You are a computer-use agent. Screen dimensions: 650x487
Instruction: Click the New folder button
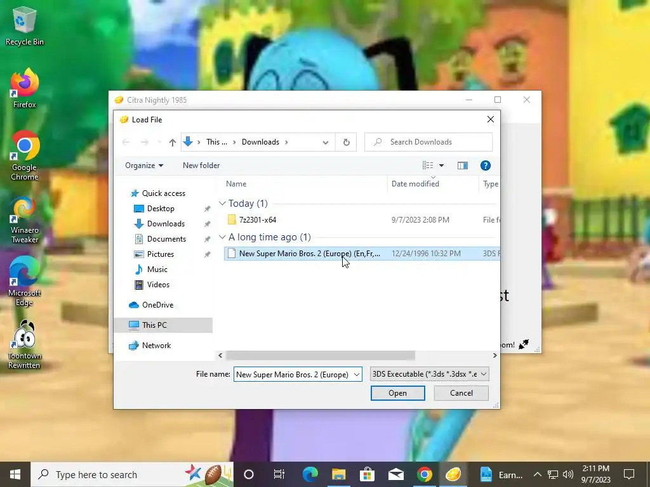coord(201,166)
